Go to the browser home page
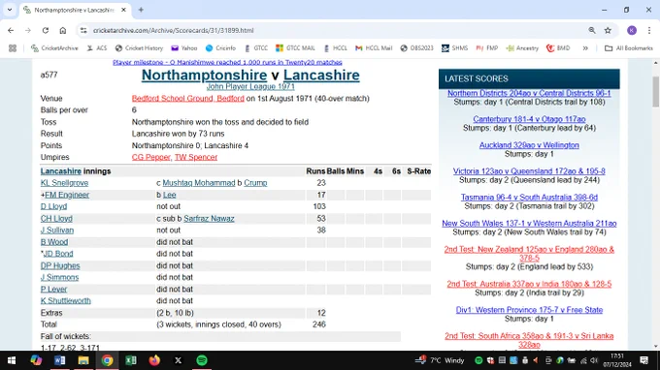Image resolution: width=660 pixels, height=370 pixels. click(x=63, y=30)
